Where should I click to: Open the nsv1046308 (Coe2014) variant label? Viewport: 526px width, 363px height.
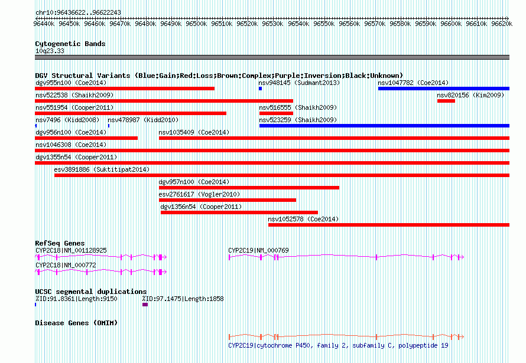pos(71,145)
